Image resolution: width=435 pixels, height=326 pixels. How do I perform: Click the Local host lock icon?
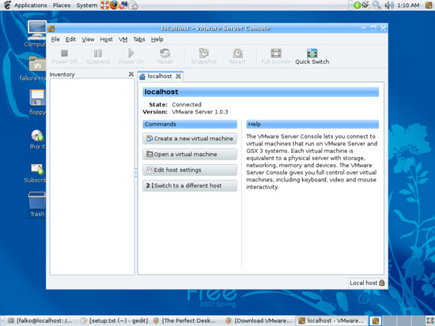(382, 283)
